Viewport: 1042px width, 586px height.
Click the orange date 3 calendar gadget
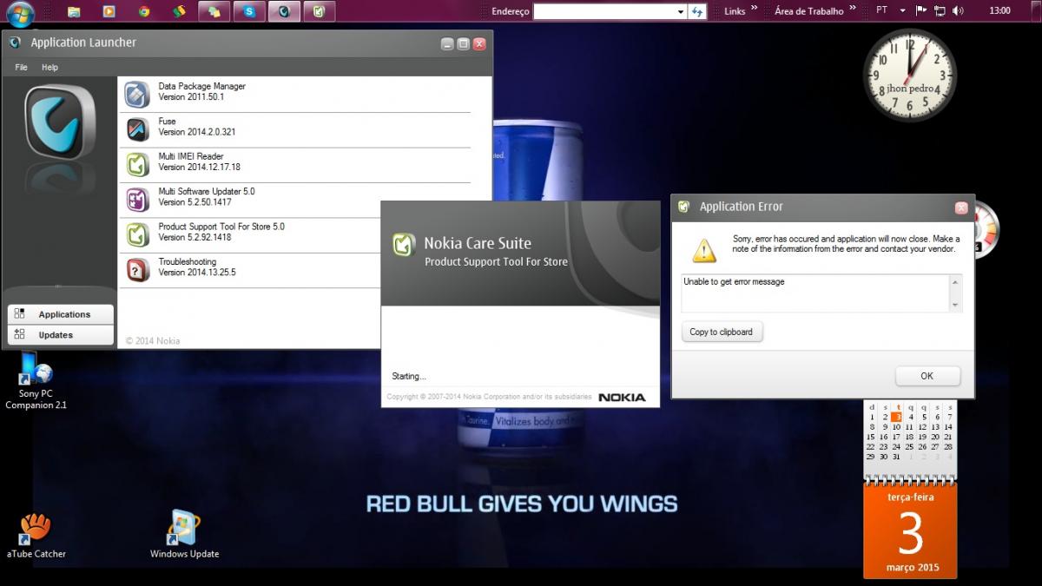[x=910, y=530]
